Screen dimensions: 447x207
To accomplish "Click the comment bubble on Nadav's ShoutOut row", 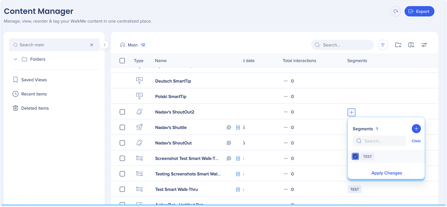I will [229, 143].
